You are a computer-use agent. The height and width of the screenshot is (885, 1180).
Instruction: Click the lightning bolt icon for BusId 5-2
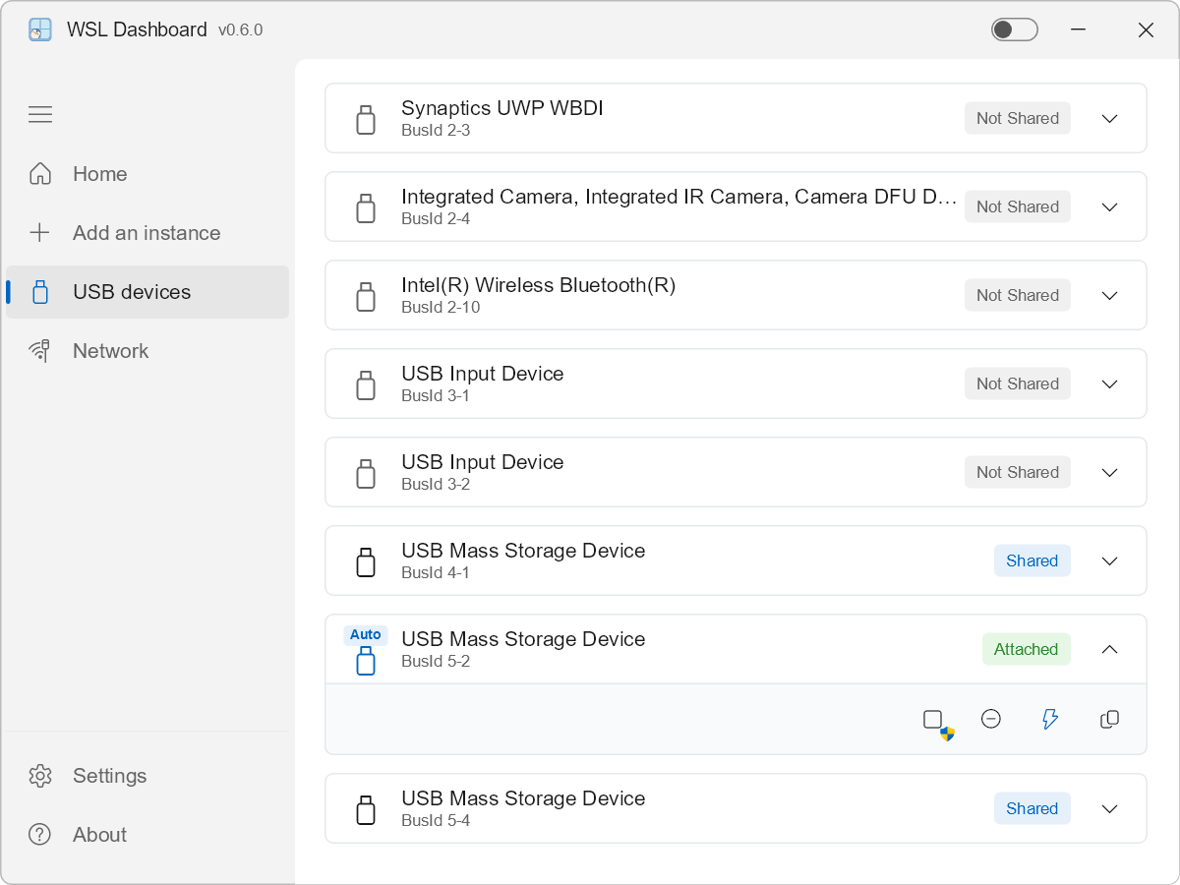[1050, 720]
